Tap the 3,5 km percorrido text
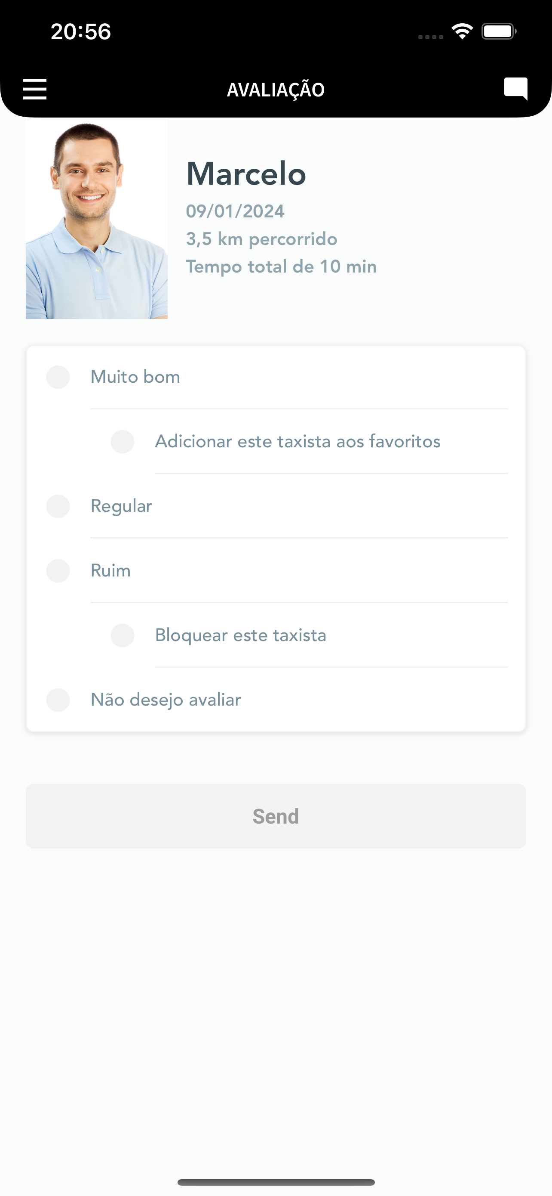Image resolution: width=552 pixels, height=1196 pixels. (262, 239)
